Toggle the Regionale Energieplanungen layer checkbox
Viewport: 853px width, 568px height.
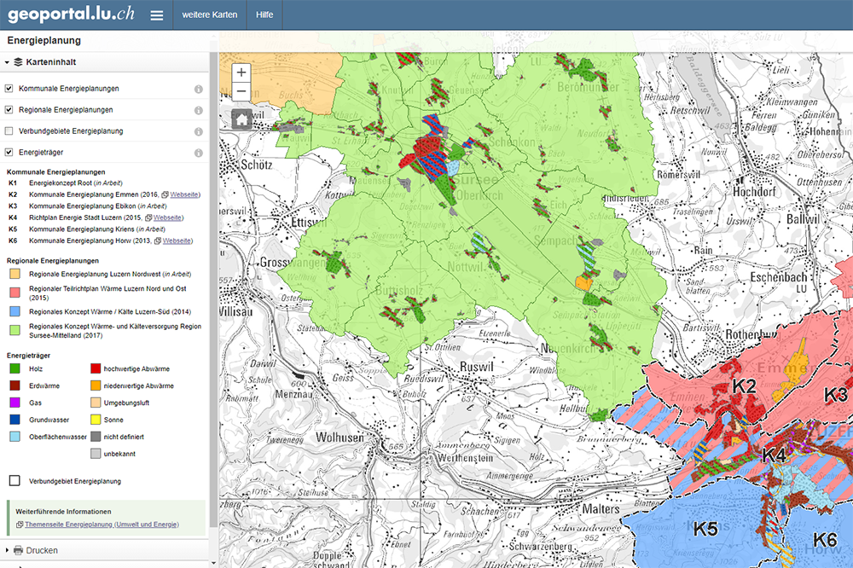(x=9, y=110)
